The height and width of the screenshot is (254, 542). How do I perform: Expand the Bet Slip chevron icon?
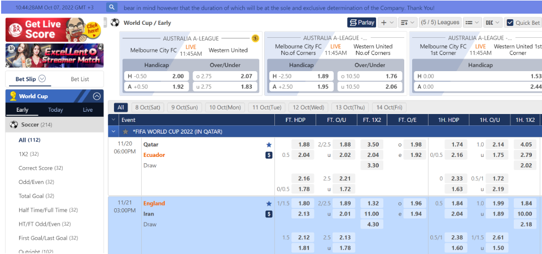(x=42, y=78)
